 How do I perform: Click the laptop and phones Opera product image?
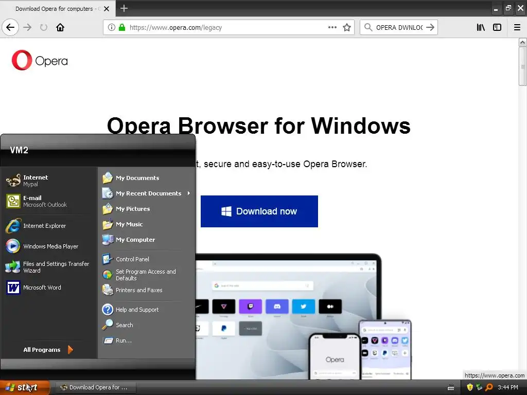tap(303, 317)
